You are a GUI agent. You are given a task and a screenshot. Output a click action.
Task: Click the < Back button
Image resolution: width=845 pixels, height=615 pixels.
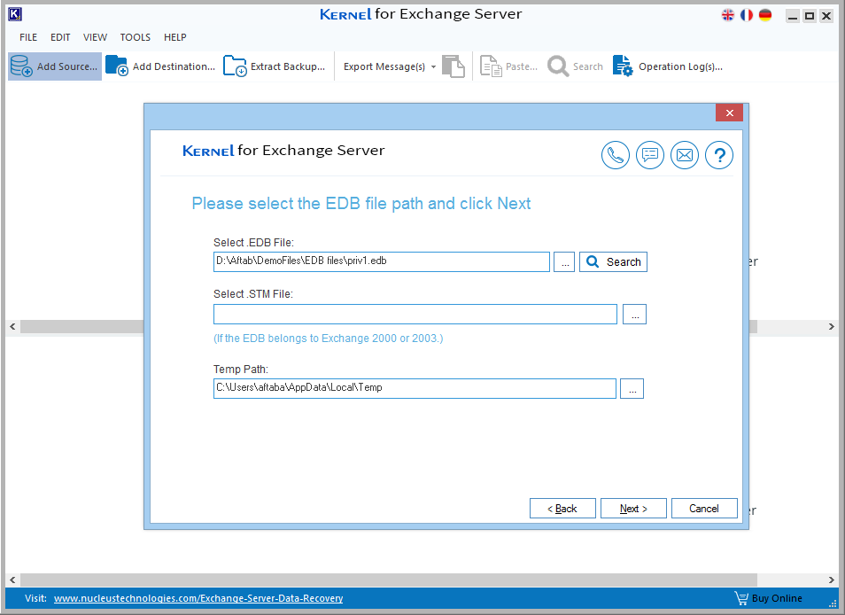coord(562,509)
